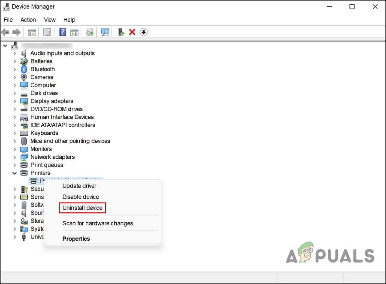Screen dimensions: 386x284
Task: Select Uninstall device from context menu
Action: (x=82, y=208)
